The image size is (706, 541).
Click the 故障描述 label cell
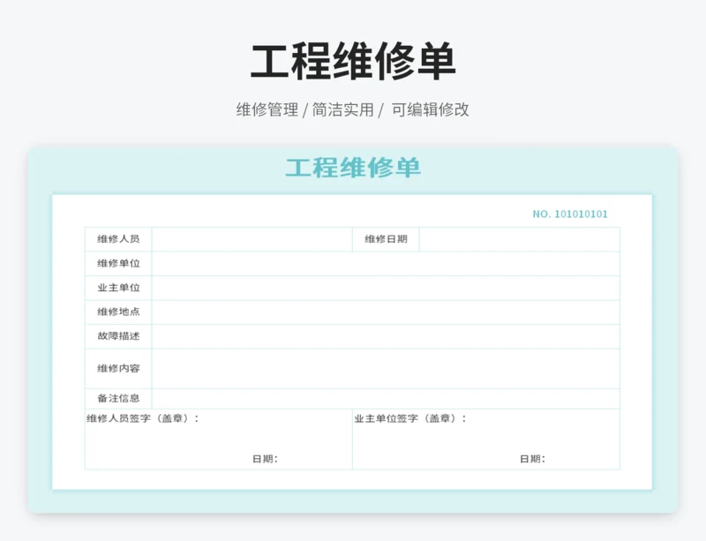(118, 336)
